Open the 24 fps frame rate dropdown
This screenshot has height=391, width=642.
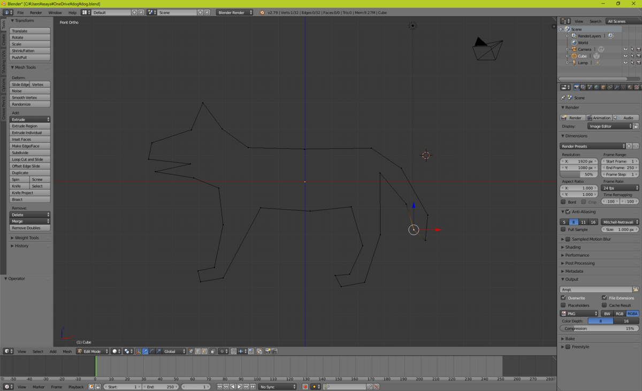tap(620, 188)
